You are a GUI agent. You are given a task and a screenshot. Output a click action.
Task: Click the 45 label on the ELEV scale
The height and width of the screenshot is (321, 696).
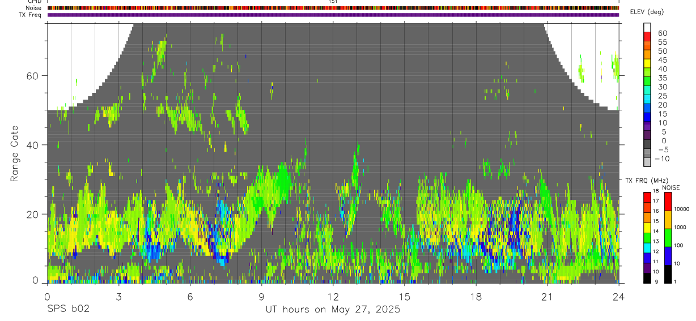click(662, 60)
